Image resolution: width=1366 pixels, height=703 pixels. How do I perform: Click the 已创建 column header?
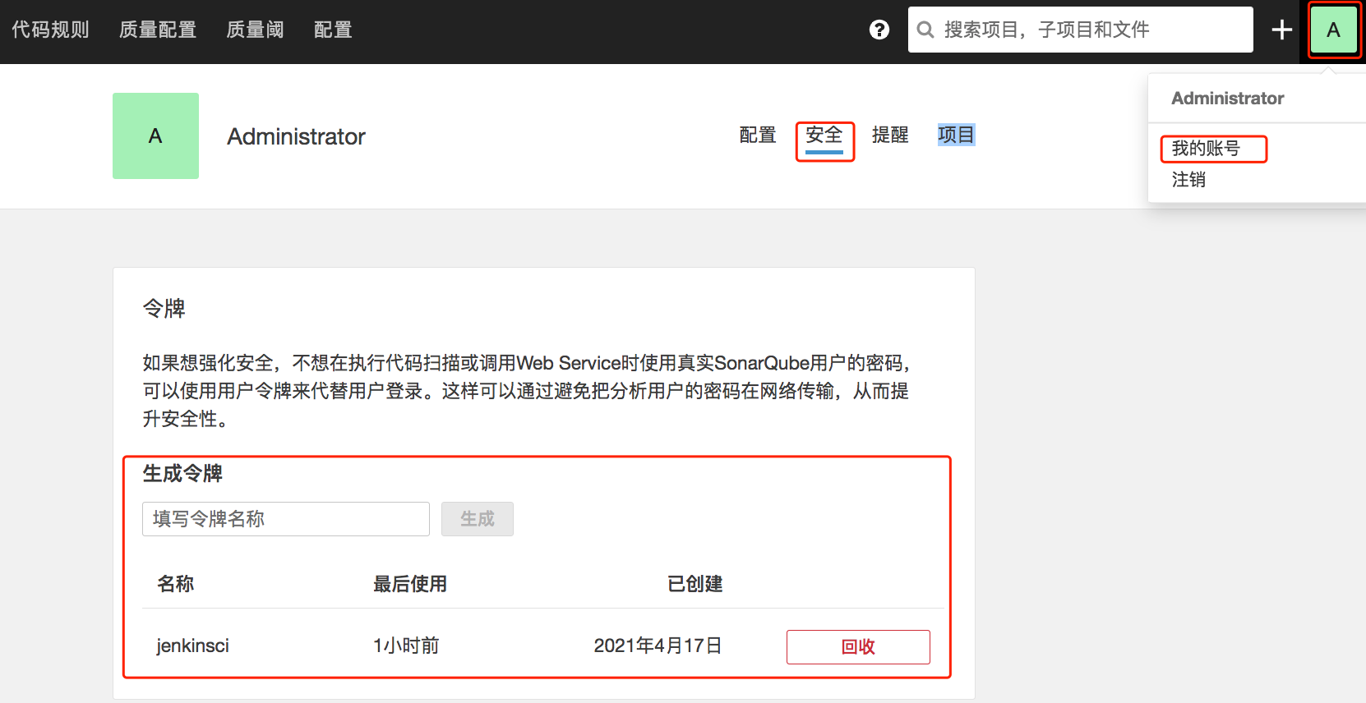click(695, 584)
